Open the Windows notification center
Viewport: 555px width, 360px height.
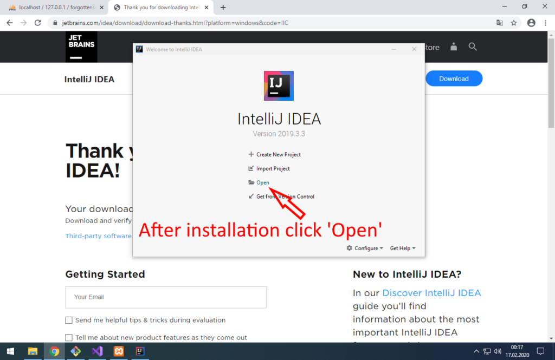point(540,351)
